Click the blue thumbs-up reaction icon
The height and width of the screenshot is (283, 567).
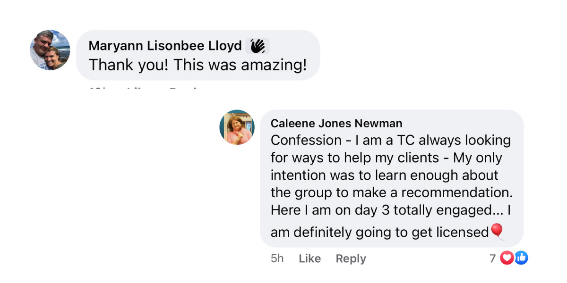521,258
